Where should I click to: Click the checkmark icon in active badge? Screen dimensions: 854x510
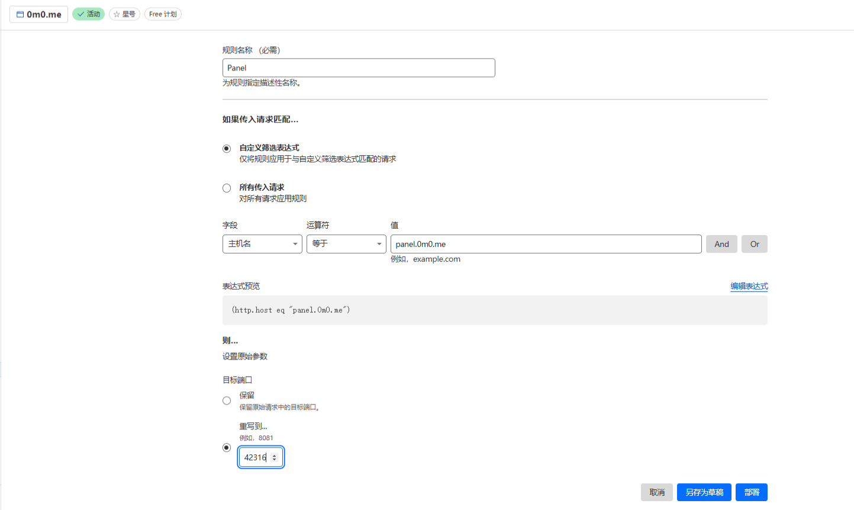pyautogui.click(x=81, y=14)
